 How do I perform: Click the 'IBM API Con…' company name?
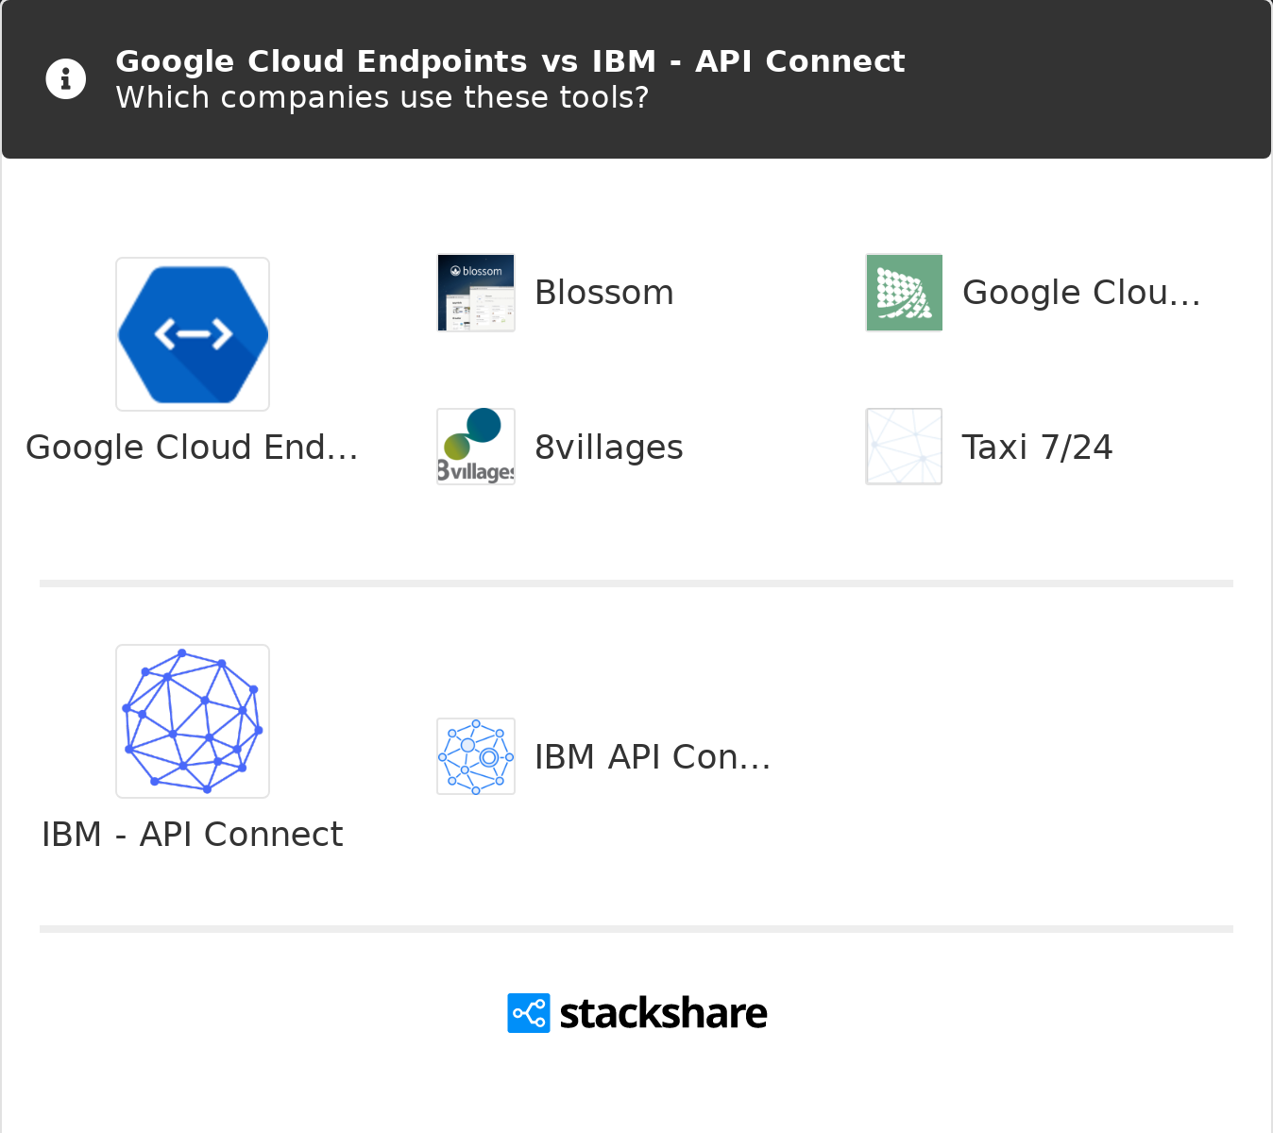tap(653, 757)
